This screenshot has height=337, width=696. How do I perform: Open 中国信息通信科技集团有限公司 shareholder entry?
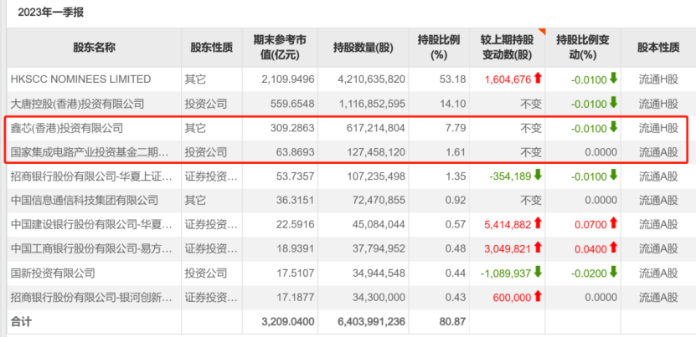84,201
